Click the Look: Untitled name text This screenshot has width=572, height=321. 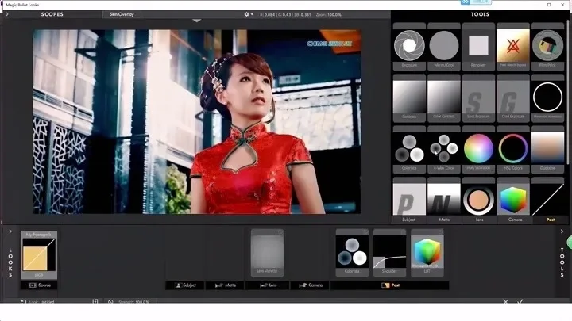41,301
